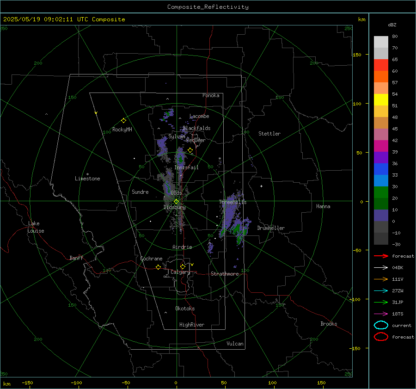Click the yellow diamond marker near Cochrane
The image size is (416, 389).
pos(158,267)
